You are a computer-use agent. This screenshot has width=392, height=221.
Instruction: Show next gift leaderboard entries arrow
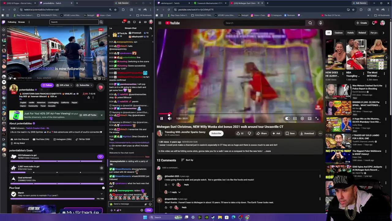(152, 36)
